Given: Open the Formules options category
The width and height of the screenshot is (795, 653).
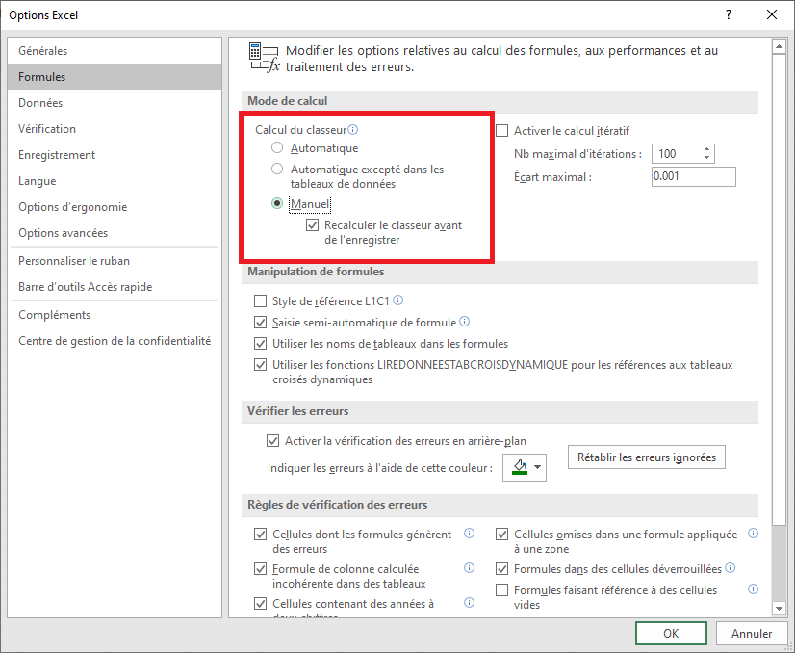Looking at the screenshot, I should (115, 77).
